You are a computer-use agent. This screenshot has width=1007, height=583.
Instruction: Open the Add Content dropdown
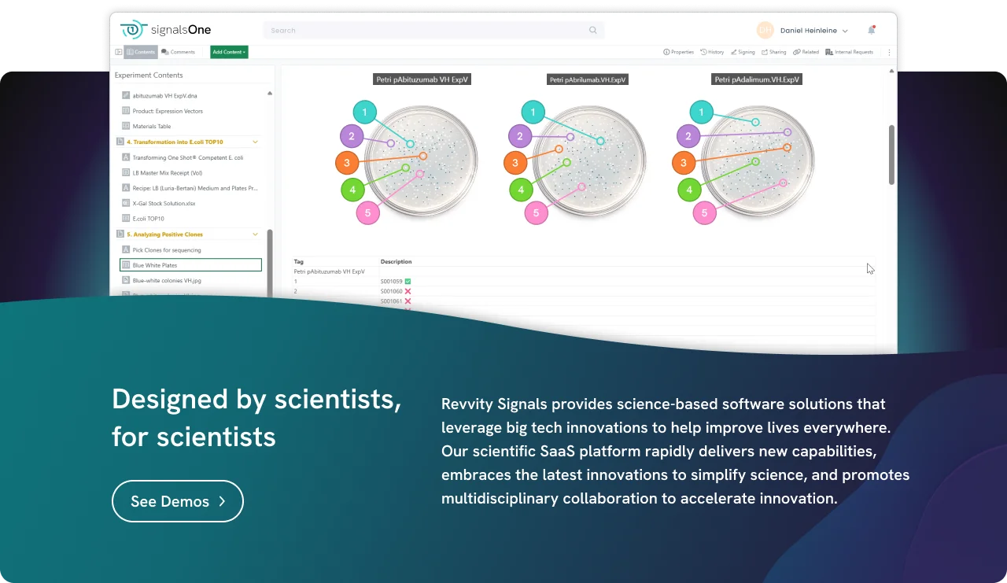(x=229, y=52)
